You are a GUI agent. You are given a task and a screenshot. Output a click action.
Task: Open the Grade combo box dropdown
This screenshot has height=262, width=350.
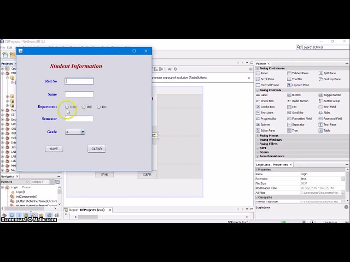point(83,132)
